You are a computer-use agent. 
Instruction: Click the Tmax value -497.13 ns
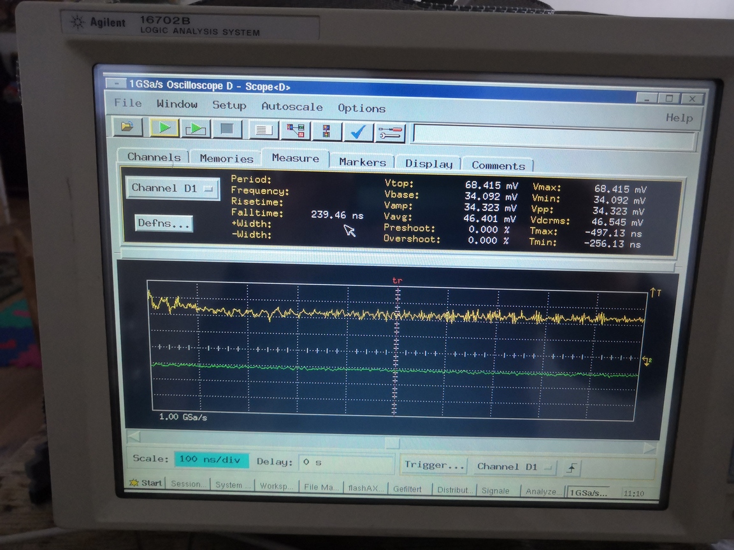point(613,233)
